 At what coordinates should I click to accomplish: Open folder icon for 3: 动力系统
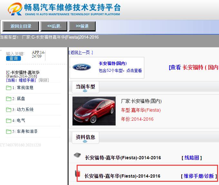pyautogui.click(x=9, y=110)
